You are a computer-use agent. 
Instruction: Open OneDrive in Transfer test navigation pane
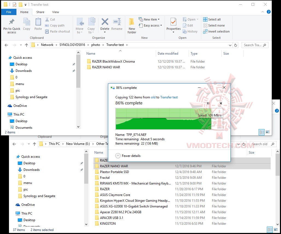coord(20,106)
